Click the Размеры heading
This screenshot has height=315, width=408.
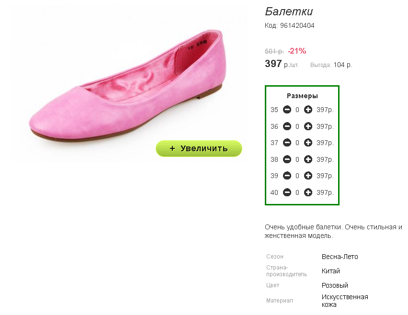pos(302,96)
